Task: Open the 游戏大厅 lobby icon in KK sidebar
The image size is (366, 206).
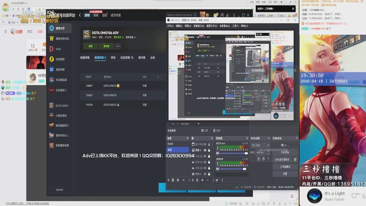Action: tap(52, 28)
